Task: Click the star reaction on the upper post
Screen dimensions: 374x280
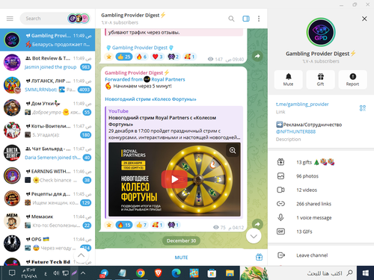Action: tap(109, 57)
